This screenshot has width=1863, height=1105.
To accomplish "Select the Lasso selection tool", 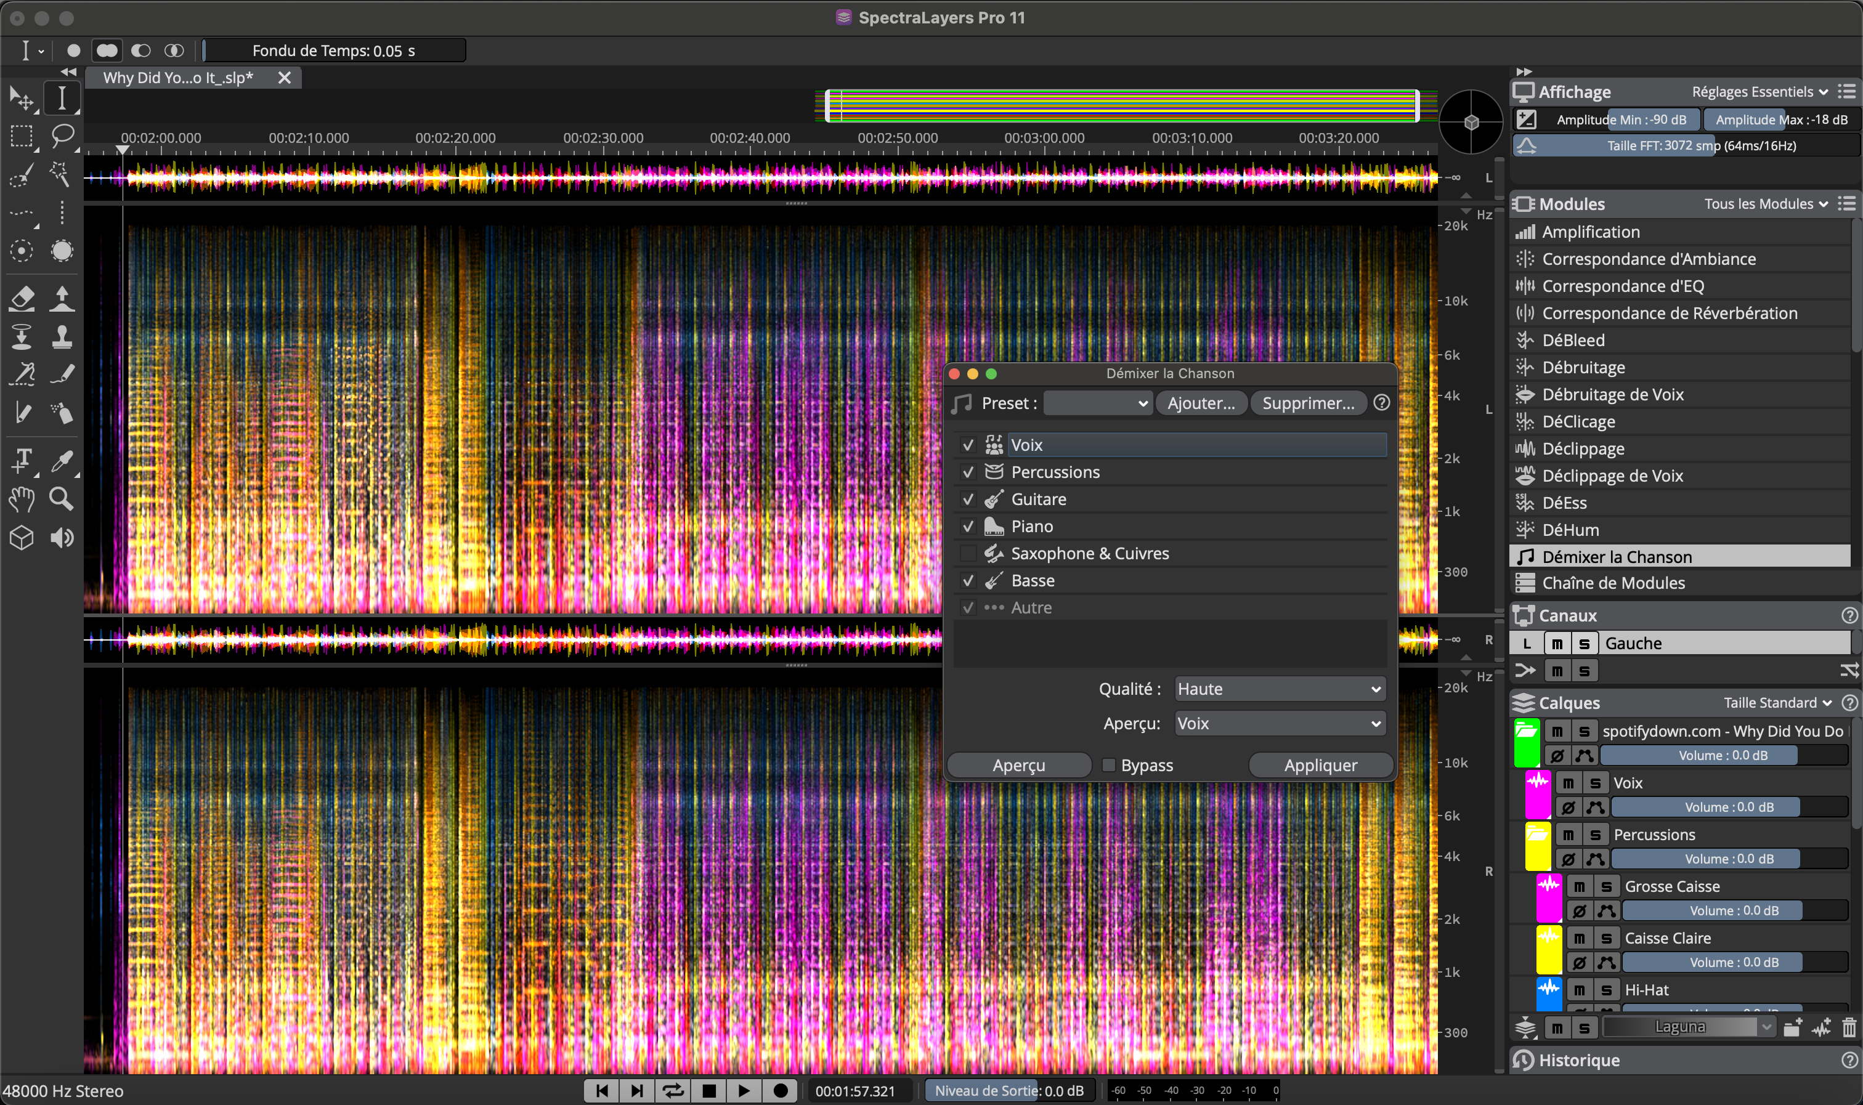I will 62,136.
